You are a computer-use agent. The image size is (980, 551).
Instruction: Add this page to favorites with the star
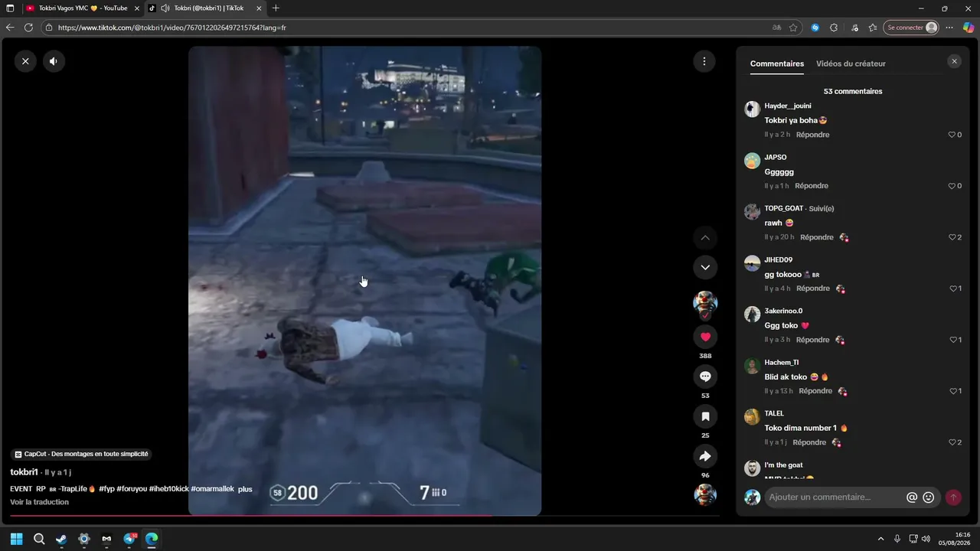point(793,28)
